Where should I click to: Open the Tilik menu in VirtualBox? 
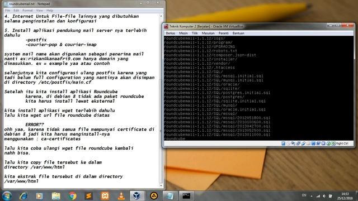tap(195, 33)
